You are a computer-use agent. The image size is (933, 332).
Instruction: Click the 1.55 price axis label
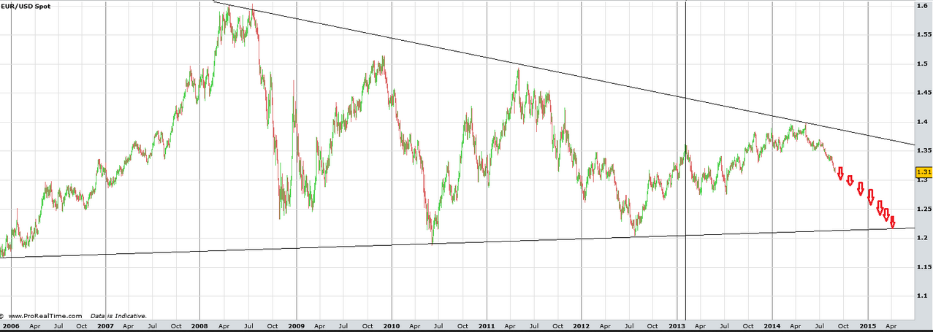(924, 35)
